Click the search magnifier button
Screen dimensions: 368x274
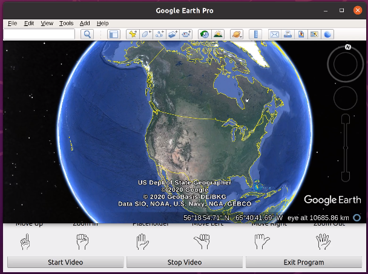click(x=87, y=34)
